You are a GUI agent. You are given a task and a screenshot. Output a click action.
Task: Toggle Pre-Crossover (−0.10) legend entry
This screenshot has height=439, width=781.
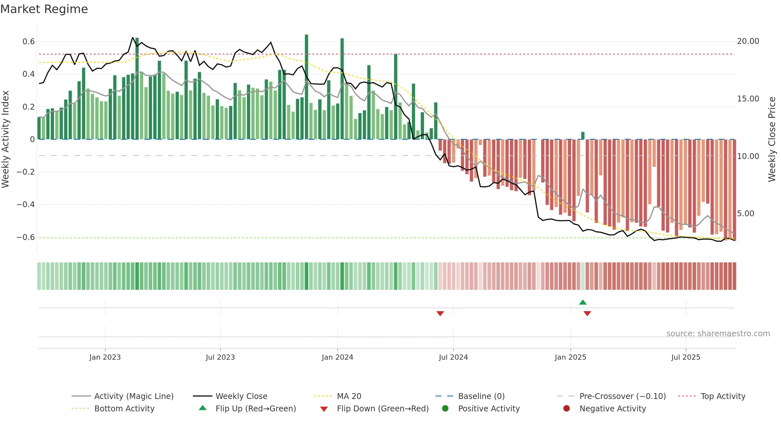click(611, 396)
